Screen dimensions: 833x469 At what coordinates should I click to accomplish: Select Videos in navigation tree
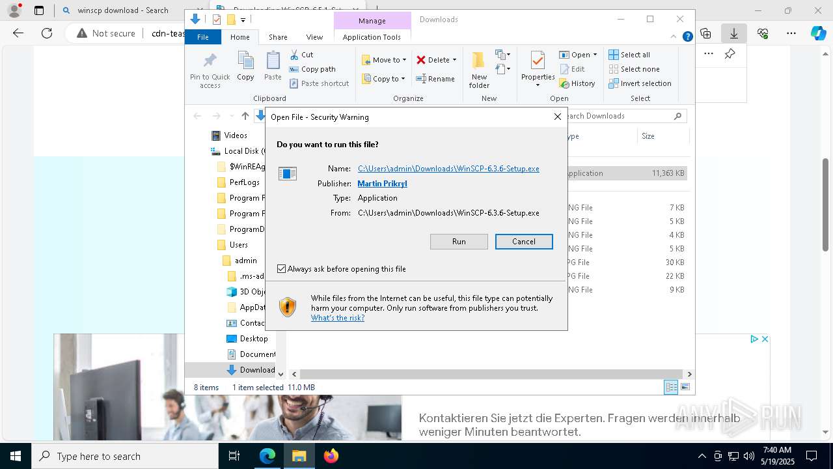236,135
